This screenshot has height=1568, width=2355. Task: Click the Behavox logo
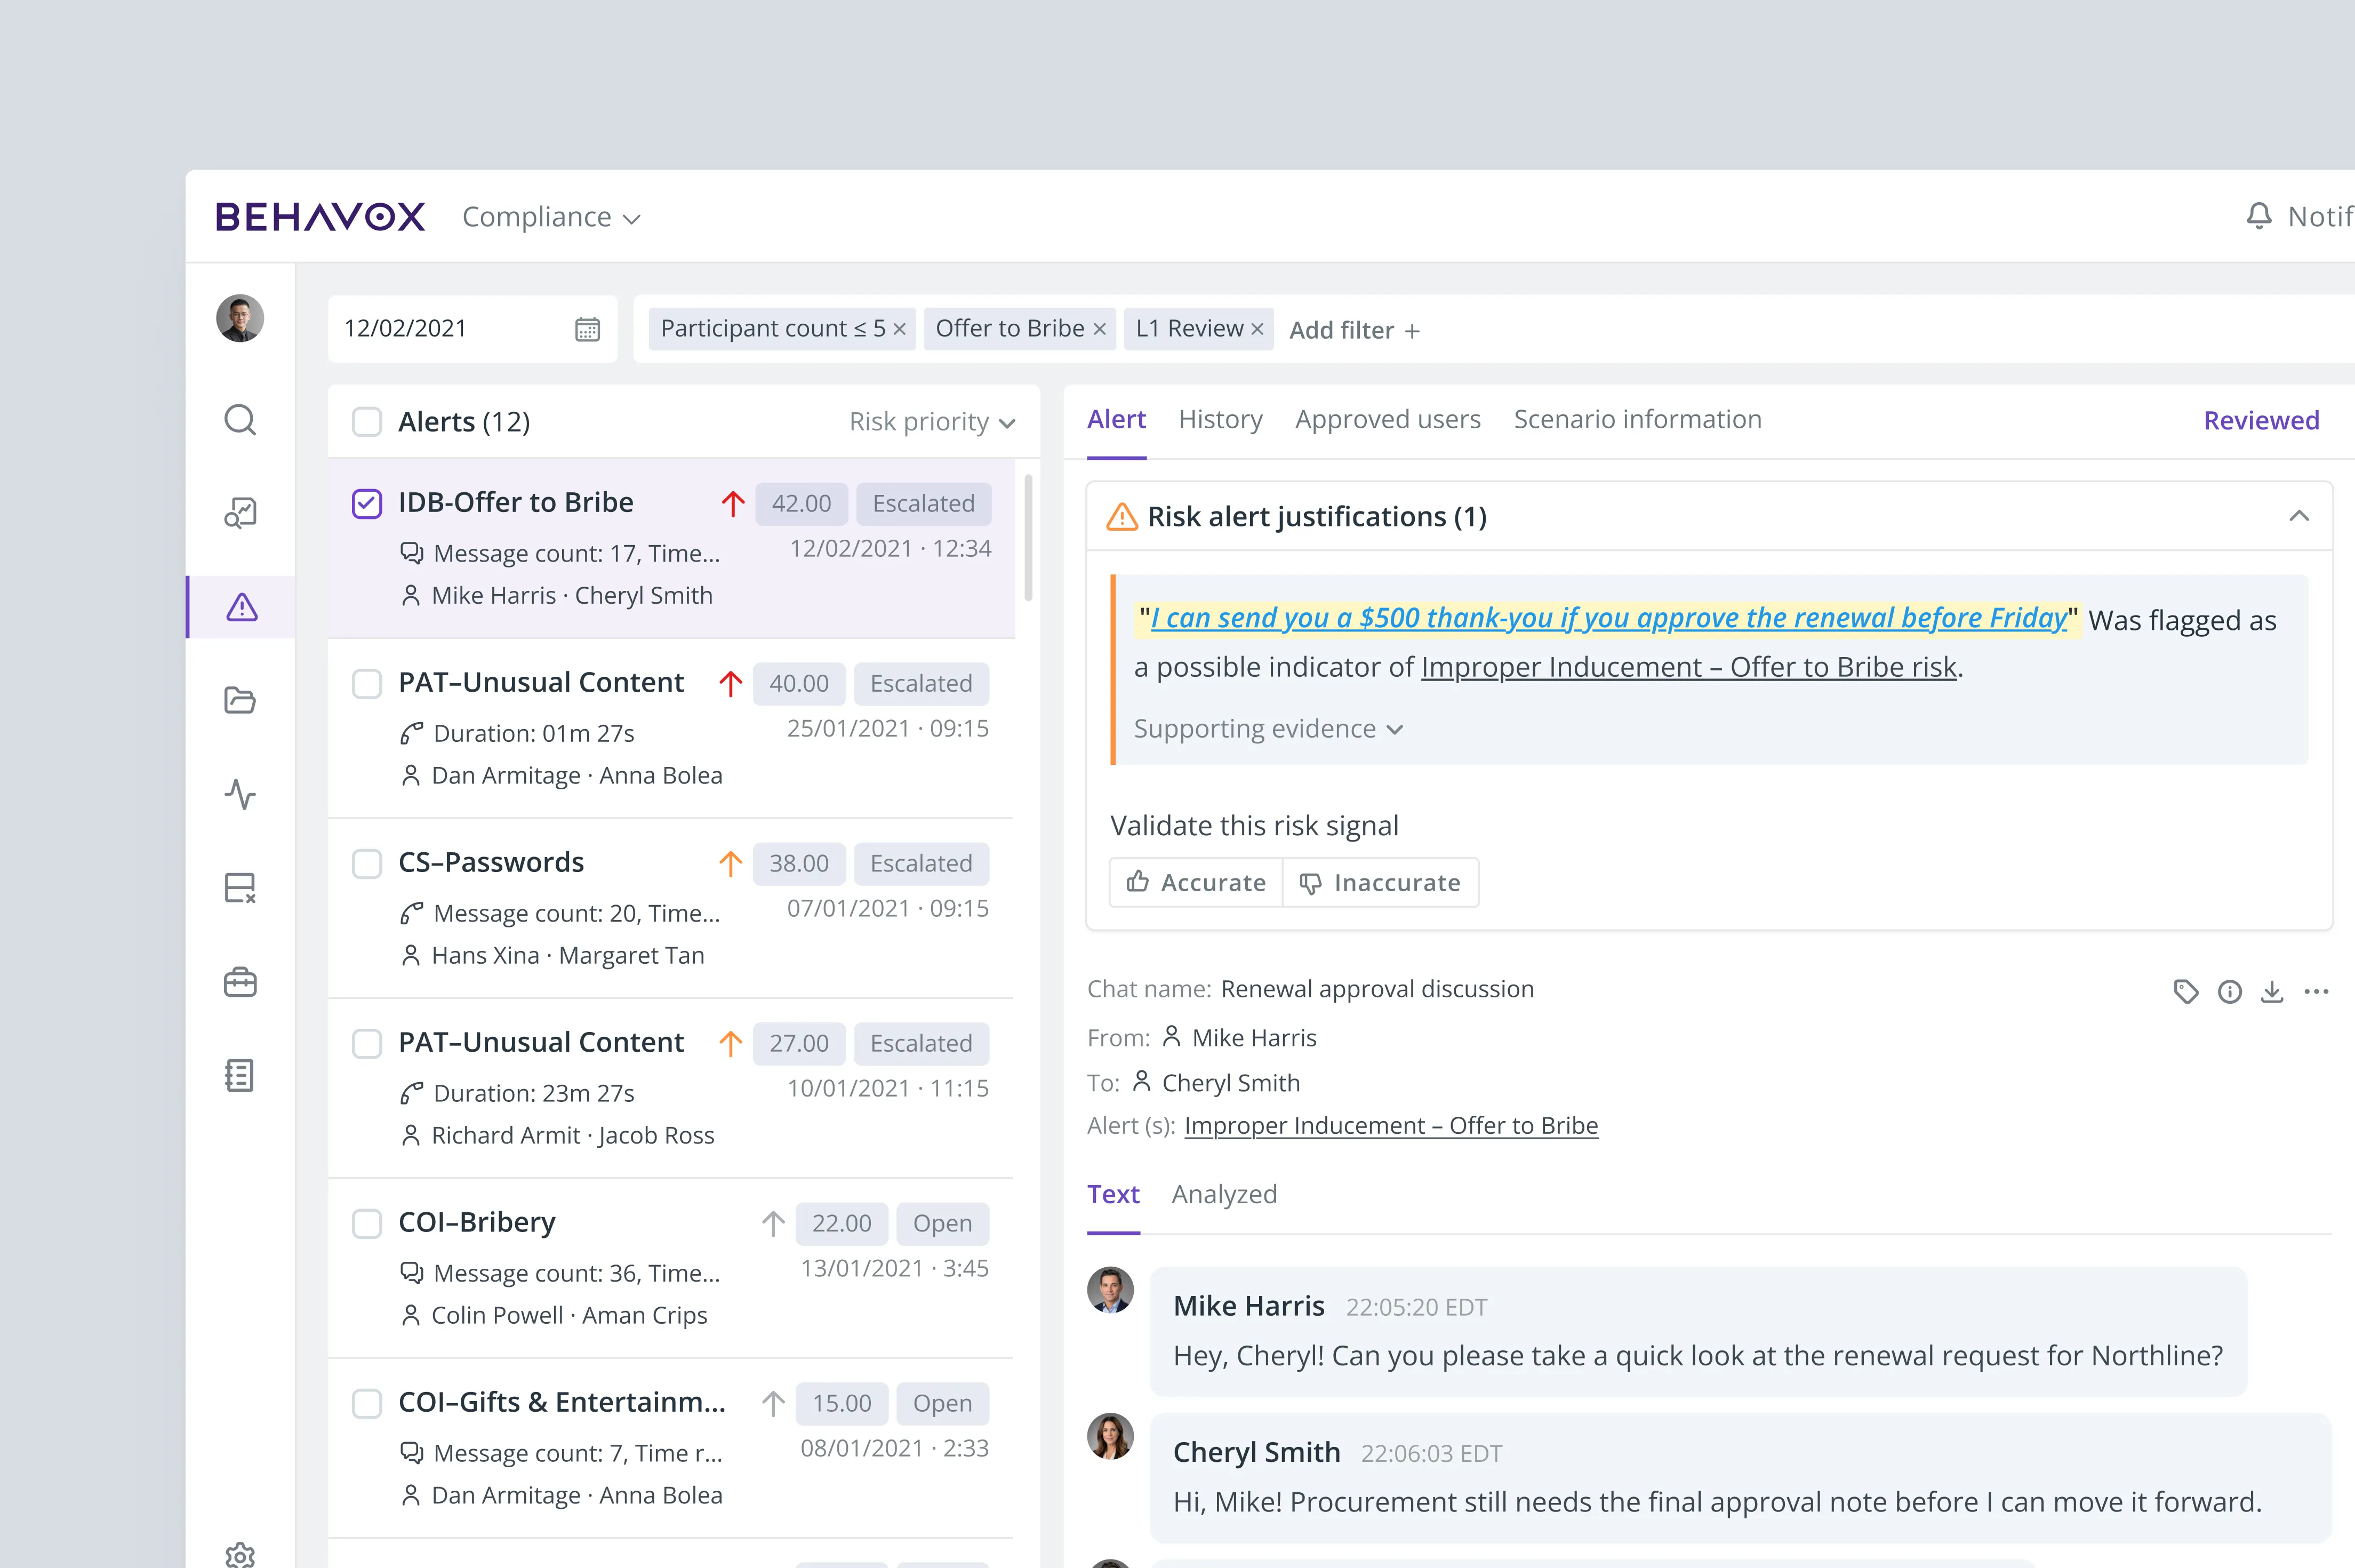point(320,216)
